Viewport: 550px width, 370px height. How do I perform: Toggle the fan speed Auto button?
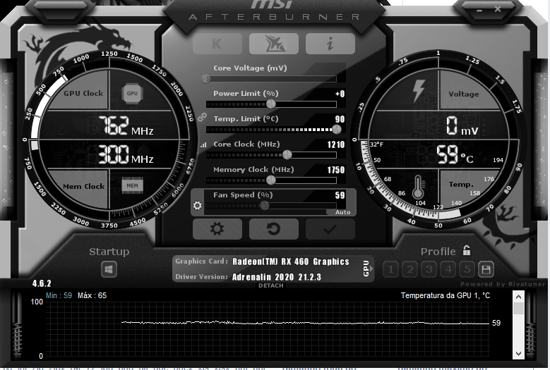click(342, 212)
